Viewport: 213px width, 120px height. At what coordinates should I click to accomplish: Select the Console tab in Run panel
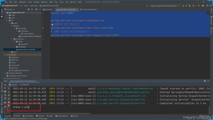(x=13, y=84)
